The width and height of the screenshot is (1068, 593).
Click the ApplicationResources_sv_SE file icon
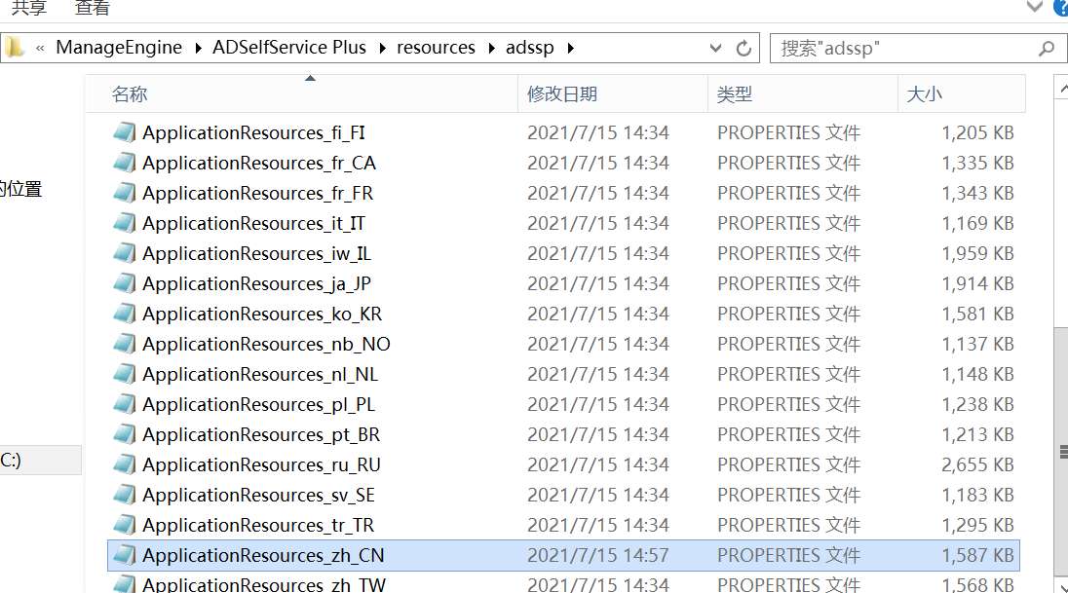(124, 495)
